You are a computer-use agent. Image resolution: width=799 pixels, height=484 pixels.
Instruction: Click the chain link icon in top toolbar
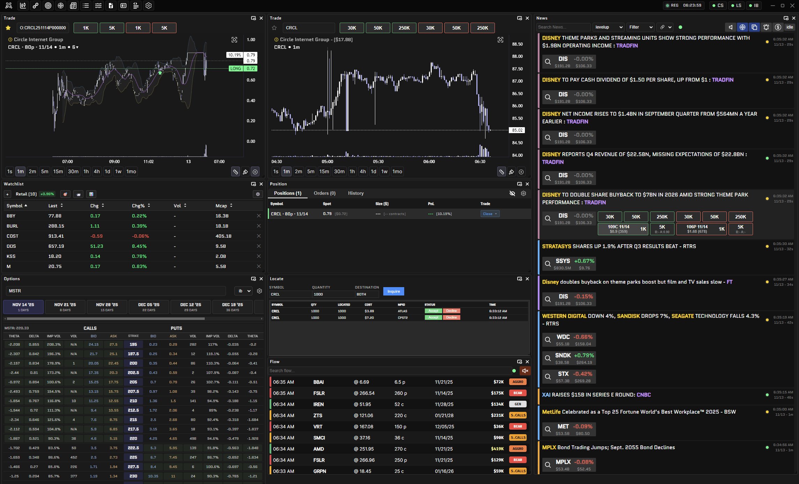[x=36, y=6]
